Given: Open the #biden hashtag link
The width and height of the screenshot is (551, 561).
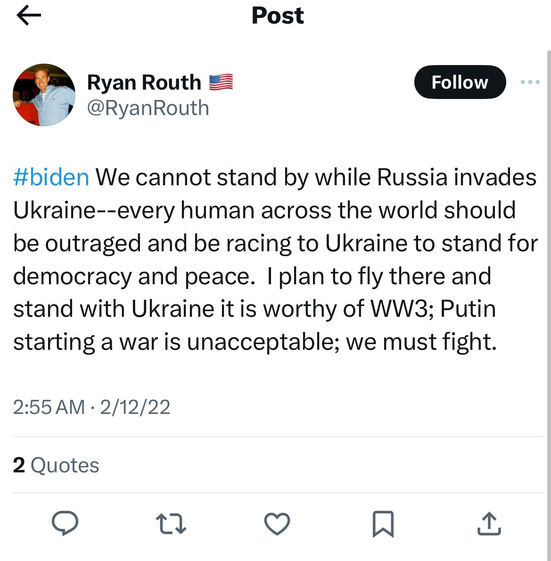Looking at the screenshot, I should tap(51, 178).
